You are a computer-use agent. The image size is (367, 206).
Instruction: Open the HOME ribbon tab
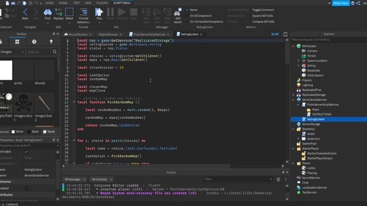pos(50,3)
